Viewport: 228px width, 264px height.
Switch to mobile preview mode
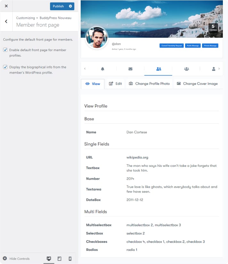click(x=70, y=259)
